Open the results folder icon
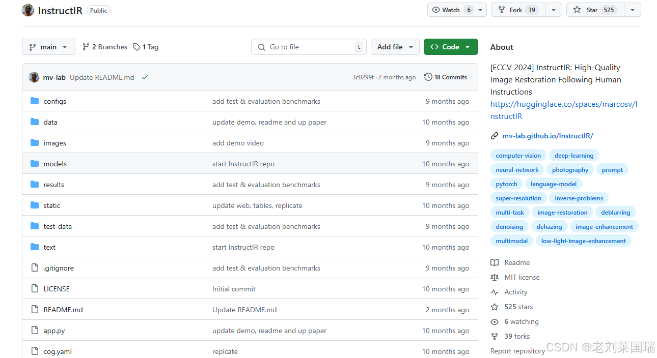 (35, 185)
